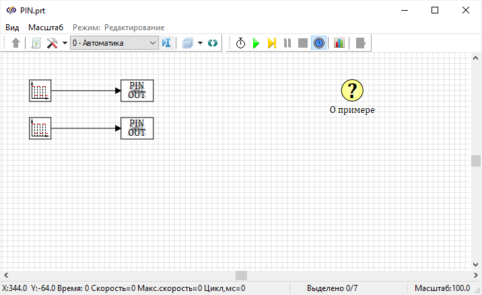The image size is (482, 295).
Task: Open the Масштаб menu
Action: click(46, 28)
